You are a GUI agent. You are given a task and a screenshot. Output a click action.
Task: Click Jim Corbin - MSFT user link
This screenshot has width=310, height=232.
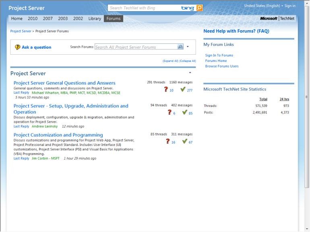coord(45,158)
